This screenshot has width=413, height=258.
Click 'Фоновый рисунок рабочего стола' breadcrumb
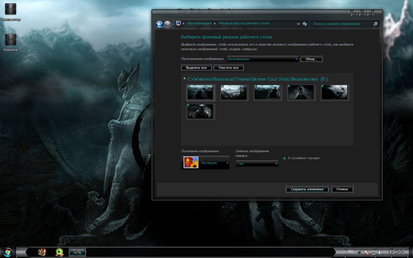click(243, 24)
